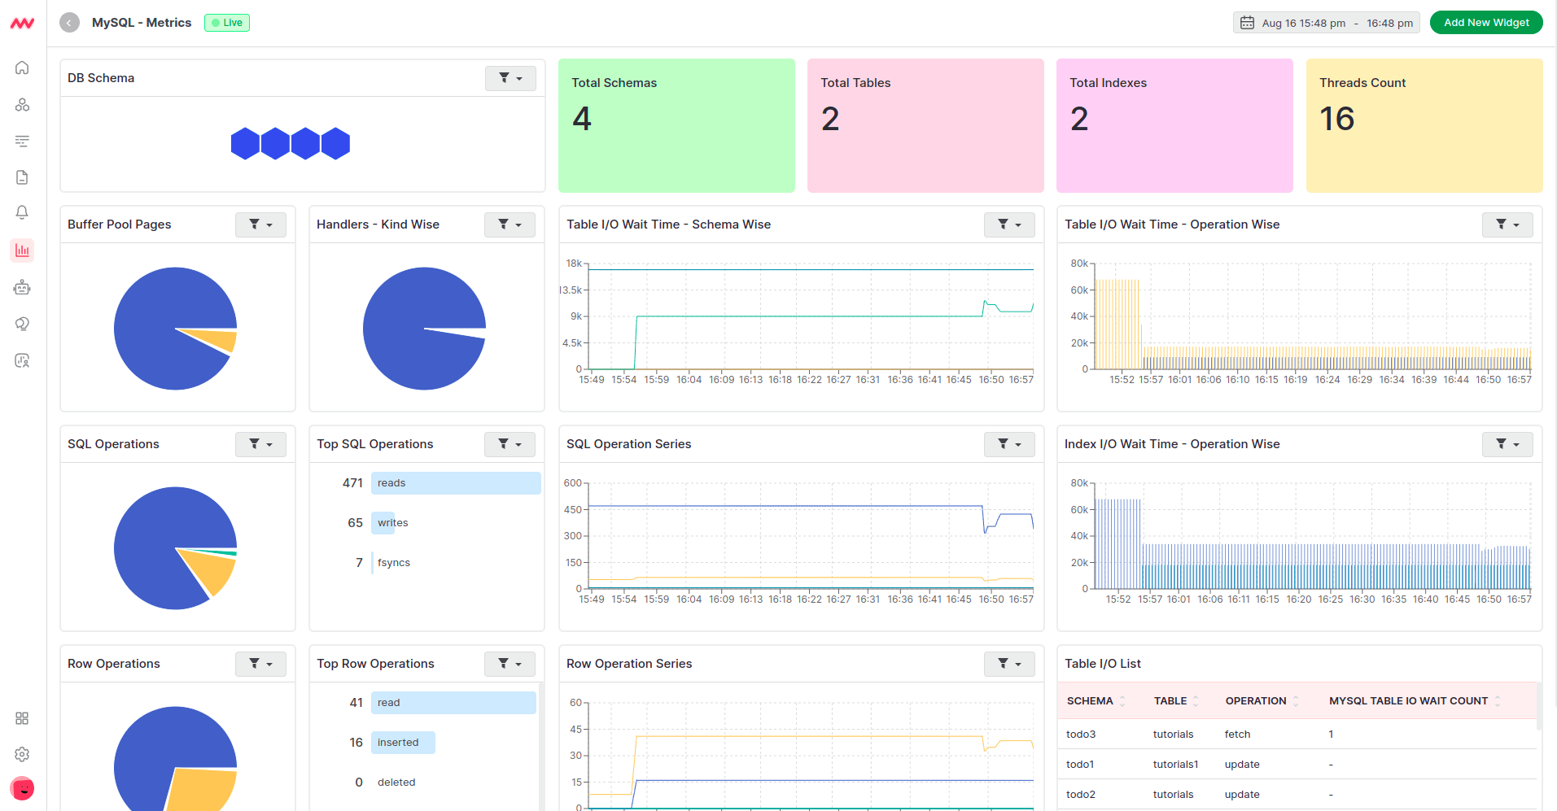Open the bot assistant icon in sidebar
1557x811 pixels.
(22, 286)
